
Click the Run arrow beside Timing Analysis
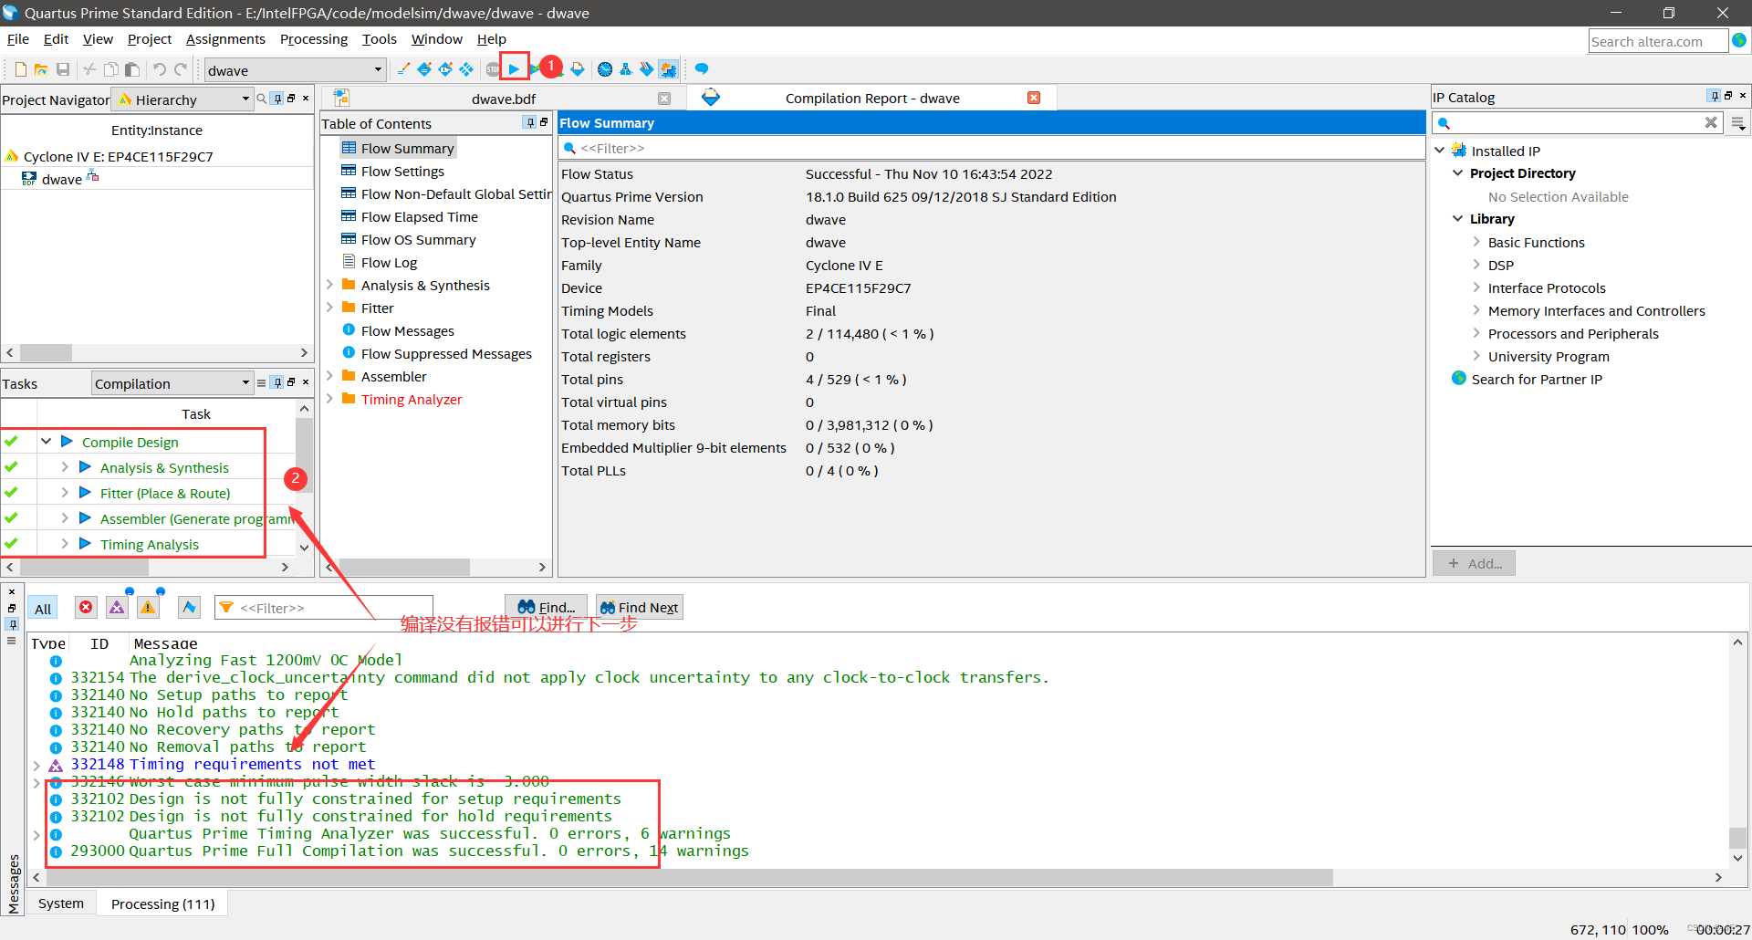pyautogui.click(x=85, y=544)
